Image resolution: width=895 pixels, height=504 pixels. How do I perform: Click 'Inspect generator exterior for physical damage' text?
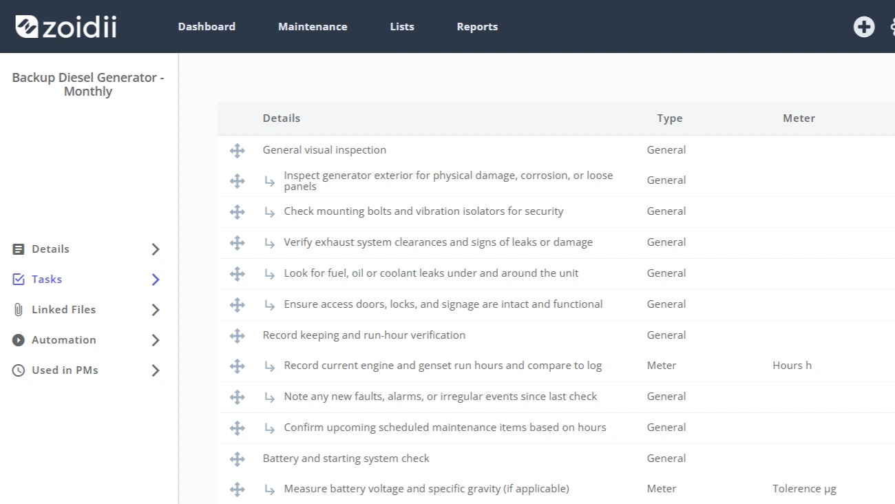coord(448,180)
